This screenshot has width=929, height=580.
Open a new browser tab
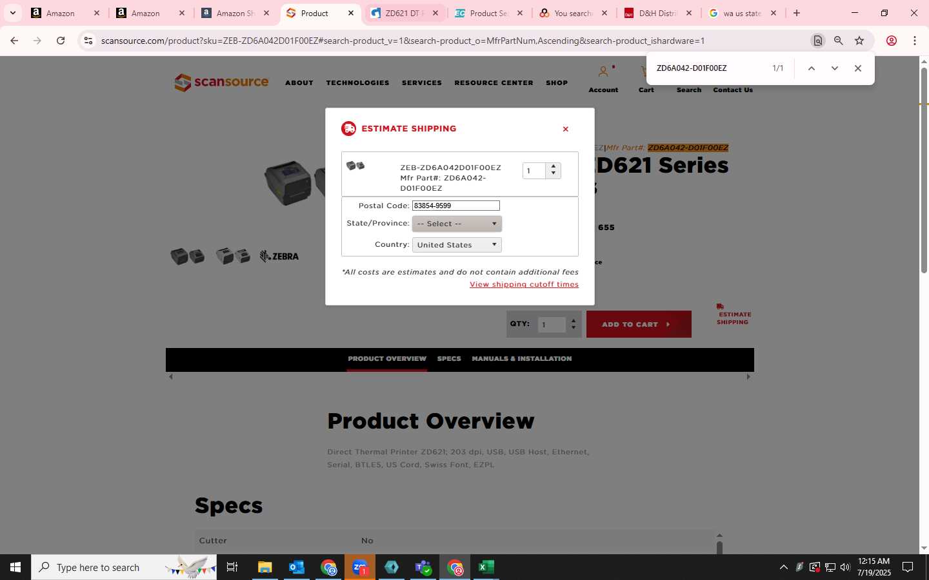[797, 13]
